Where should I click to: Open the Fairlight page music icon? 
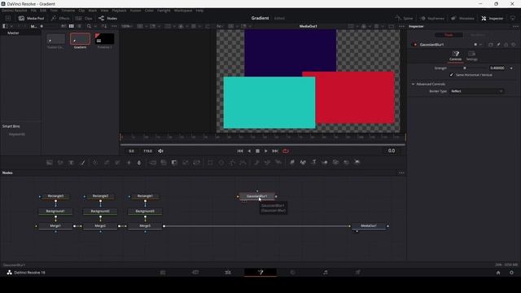[326, 273]
